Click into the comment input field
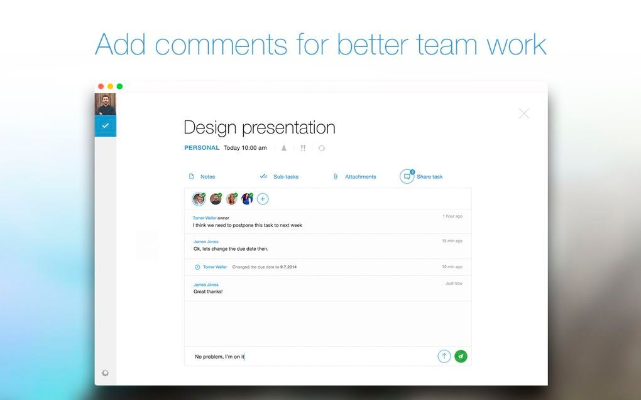Viewport: 641px width, 400px height. click(x=308, y=357)
